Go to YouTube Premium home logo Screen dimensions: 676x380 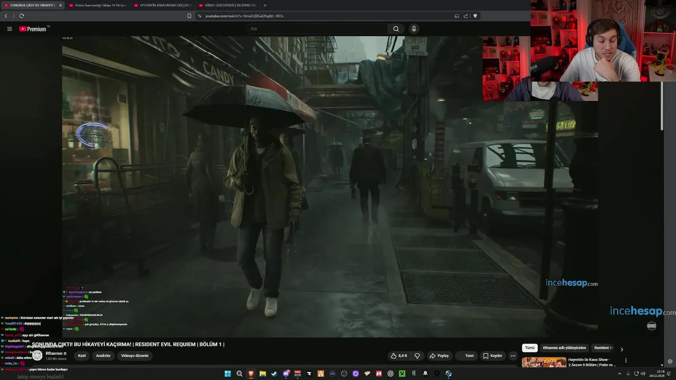coord(33,29)
